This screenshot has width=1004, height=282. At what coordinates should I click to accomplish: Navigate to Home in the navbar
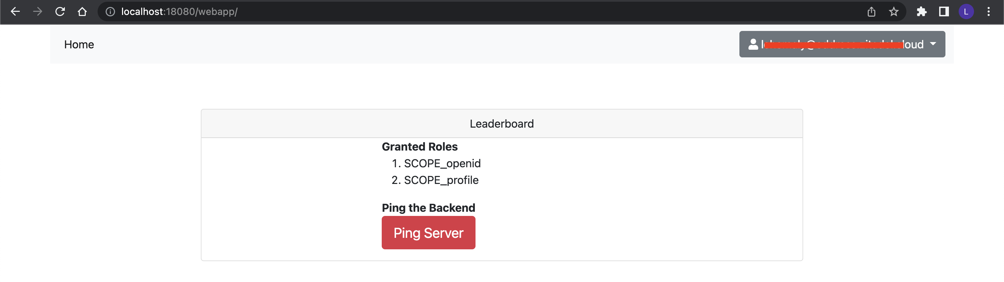[x=79, y=45]
